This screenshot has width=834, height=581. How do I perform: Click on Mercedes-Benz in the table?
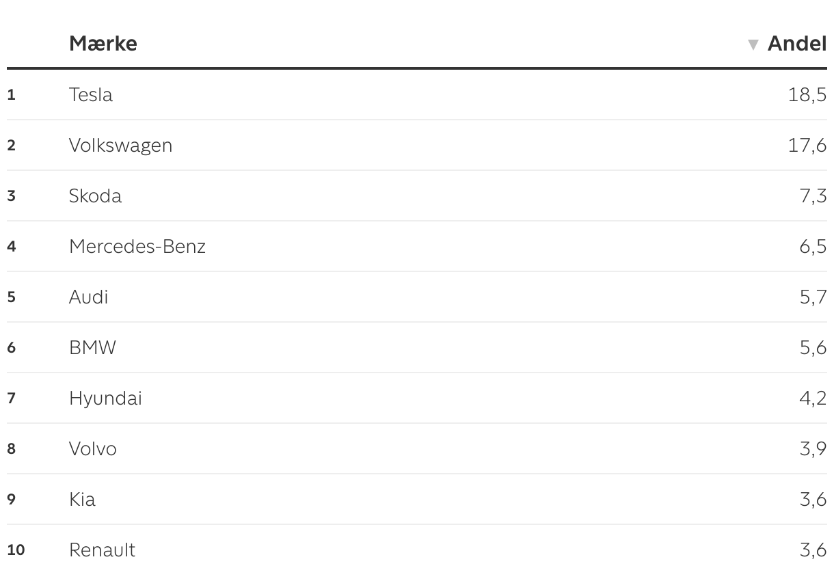[137, 247]
